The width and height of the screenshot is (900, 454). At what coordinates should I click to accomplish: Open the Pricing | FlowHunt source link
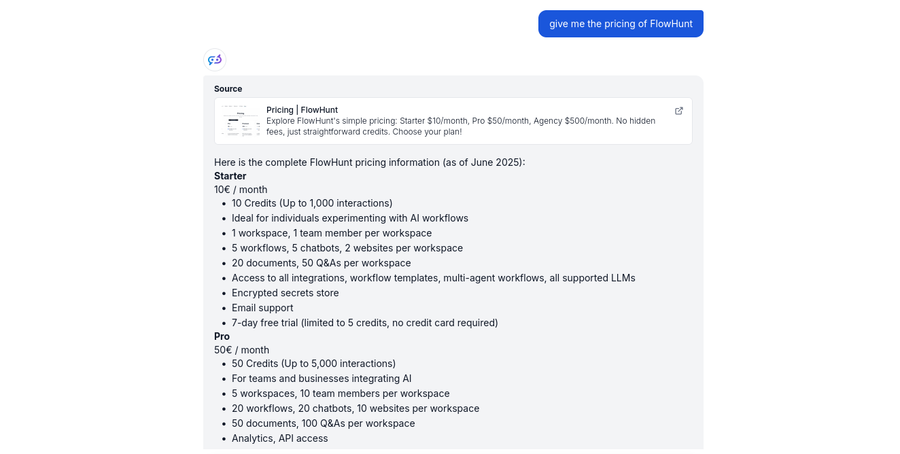[302, 109]
